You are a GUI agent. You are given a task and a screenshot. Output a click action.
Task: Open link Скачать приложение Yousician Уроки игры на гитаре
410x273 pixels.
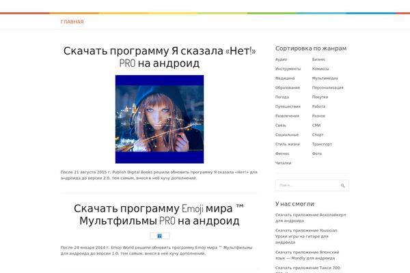pos(306,236)
